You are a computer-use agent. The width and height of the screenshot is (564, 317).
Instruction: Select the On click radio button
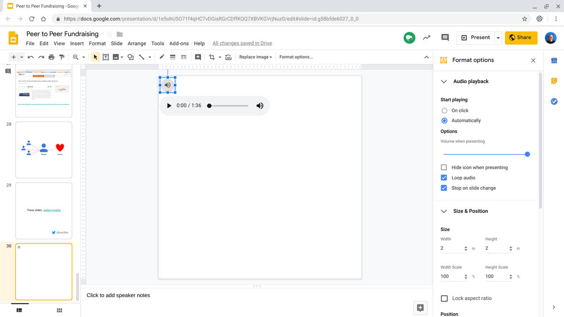(x=445, y=110)
